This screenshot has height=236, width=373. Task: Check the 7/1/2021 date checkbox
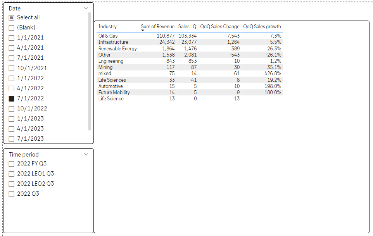(11, 58)
